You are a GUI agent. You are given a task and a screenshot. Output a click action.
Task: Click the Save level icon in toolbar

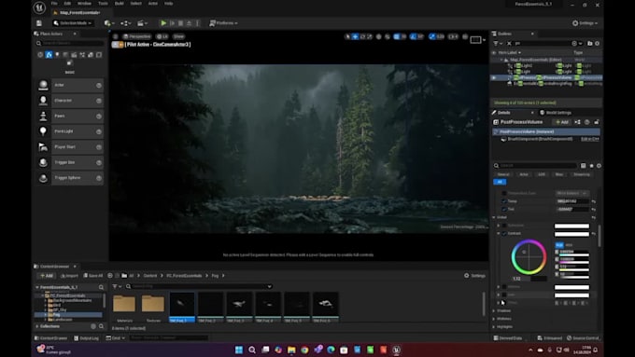(x=39, y=23)
